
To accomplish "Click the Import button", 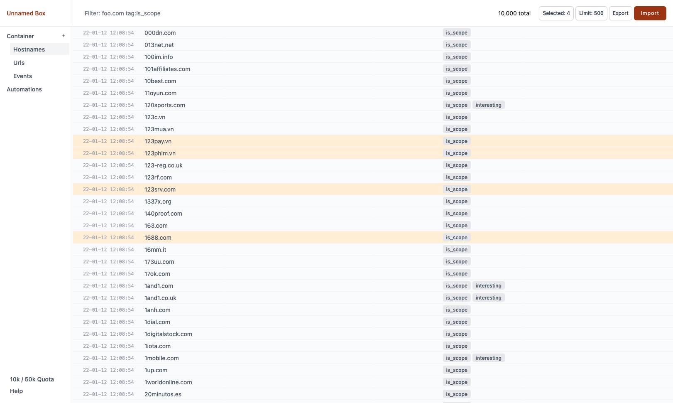I will pyautogui.click(x=650, y=13).
